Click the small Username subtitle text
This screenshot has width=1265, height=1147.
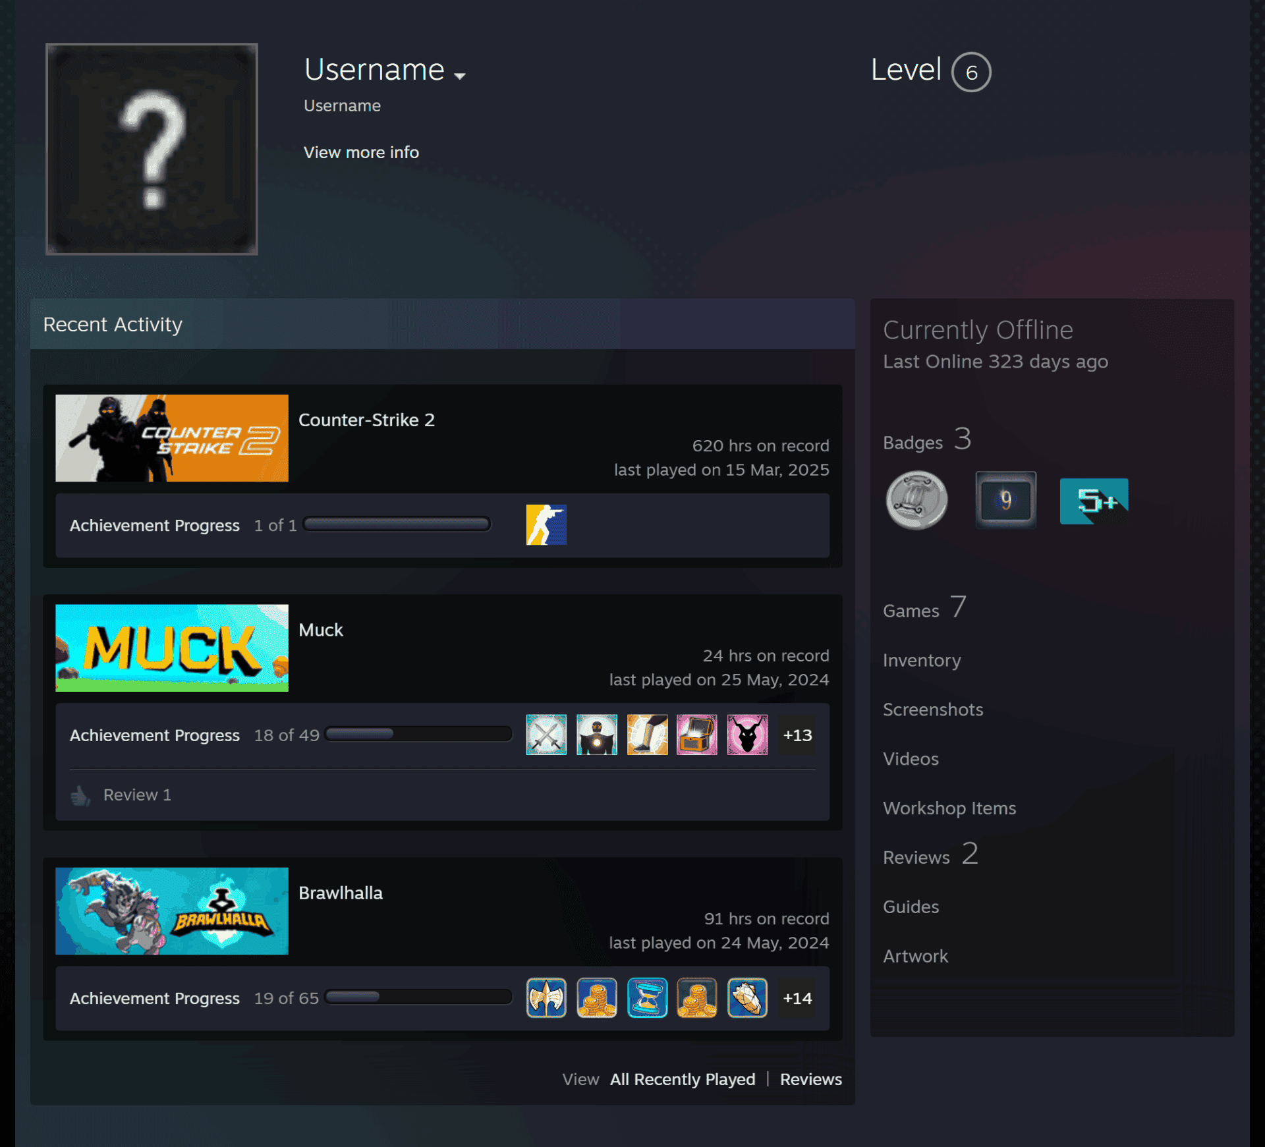tap(342, 106)
